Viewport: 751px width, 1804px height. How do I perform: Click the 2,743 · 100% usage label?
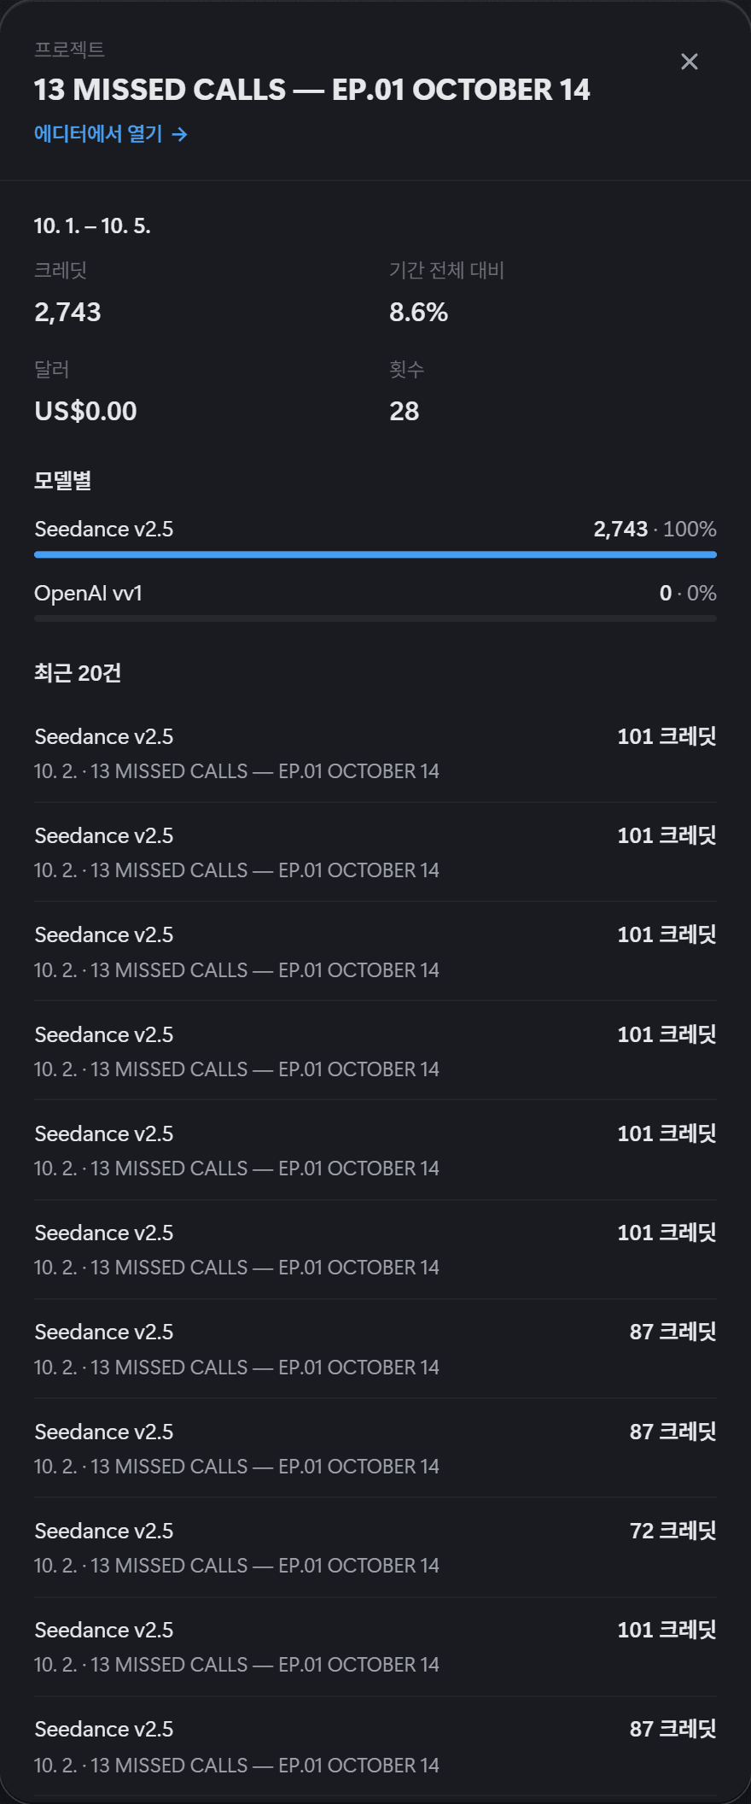pyautogui.click(x=655, y=530)
